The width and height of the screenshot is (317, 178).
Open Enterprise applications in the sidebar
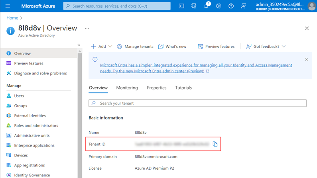pos(34,145)
